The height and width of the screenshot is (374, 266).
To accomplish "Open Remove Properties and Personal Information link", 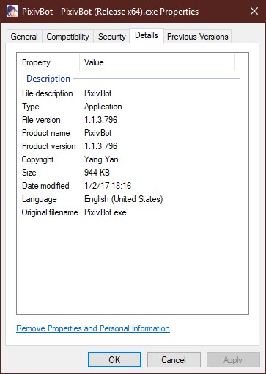I will pyautogui.click(x=93, y=328).
